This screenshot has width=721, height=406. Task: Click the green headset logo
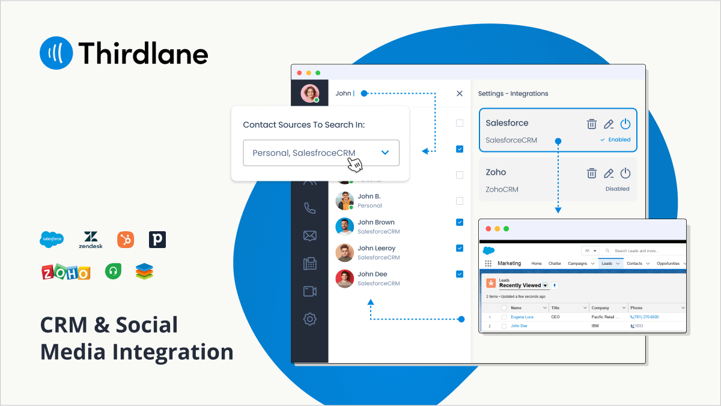coord(113,271)
